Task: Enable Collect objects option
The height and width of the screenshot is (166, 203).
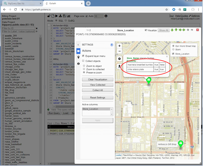Action: [x=83, y=61]
